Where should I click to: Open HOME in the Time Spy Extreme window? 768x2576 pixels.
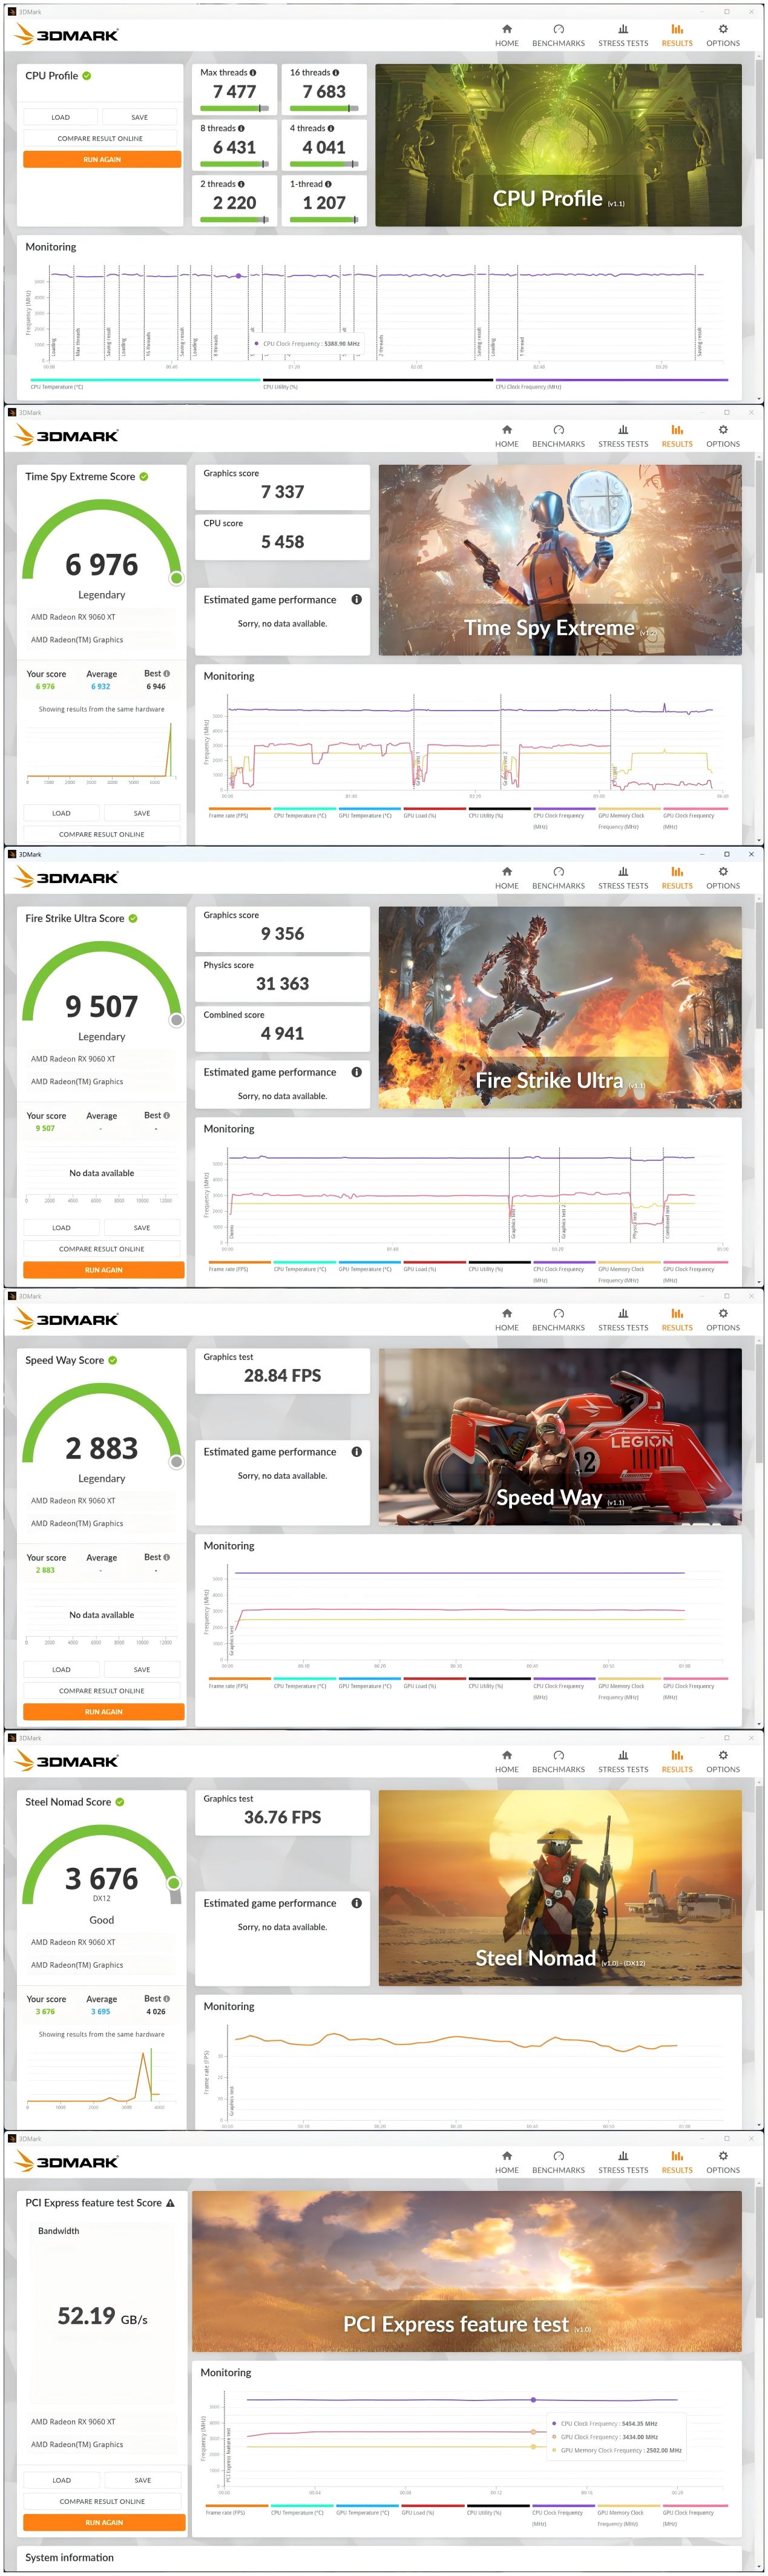(x=507, y=436)
